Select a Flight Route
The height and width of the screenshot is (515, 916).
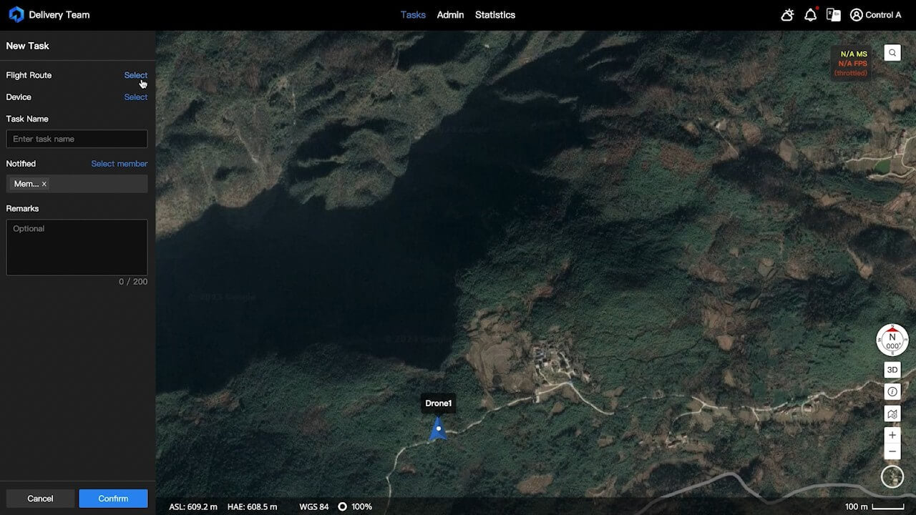pyautogui.click(x=135, y=75)
